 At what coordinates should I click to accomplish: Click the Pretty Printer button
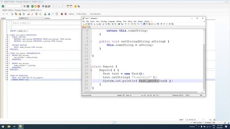(x=81, y=14)
